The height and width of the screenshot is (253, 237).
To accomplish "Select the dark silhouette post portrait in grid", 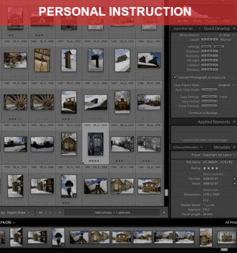I will pyautogui.click(x=69, y=186).
